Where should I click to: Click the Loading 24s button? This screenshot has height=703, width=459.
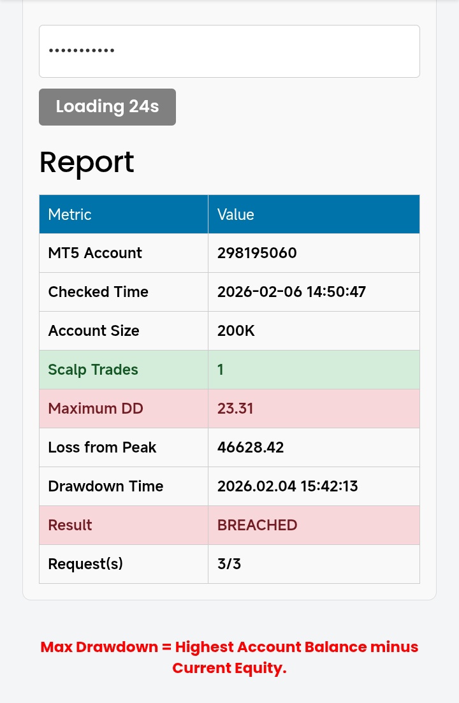(x=107, y=106)
